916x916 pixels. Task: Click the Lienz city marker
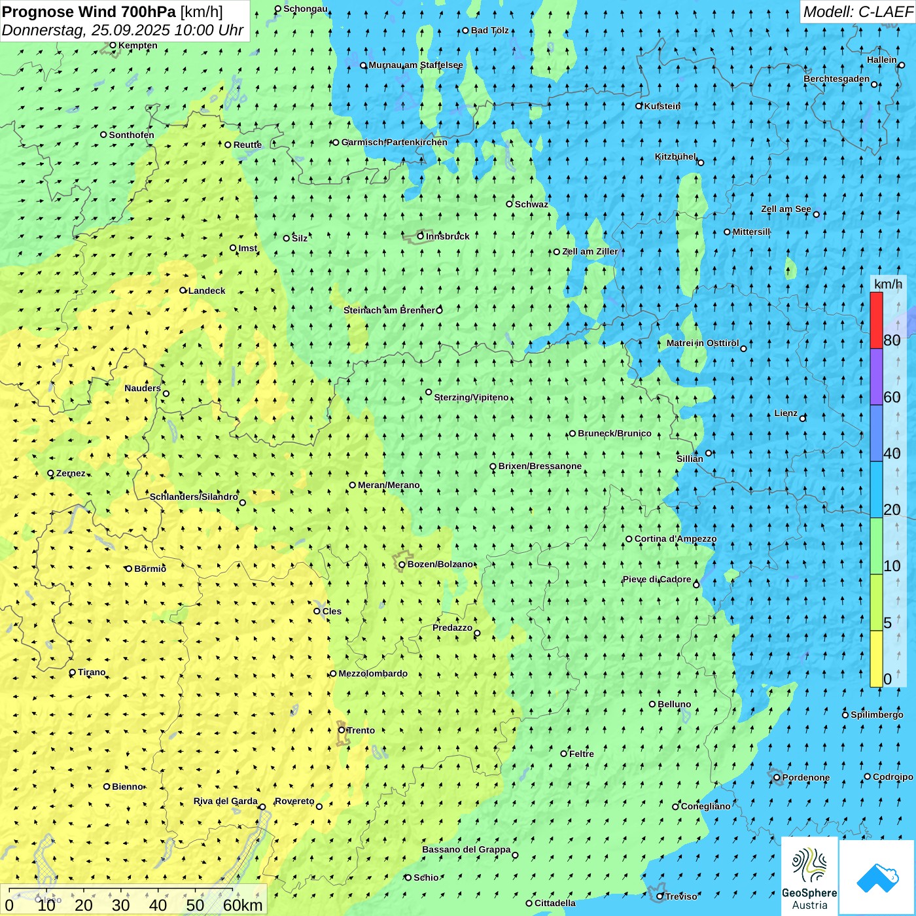coord(803,418)
